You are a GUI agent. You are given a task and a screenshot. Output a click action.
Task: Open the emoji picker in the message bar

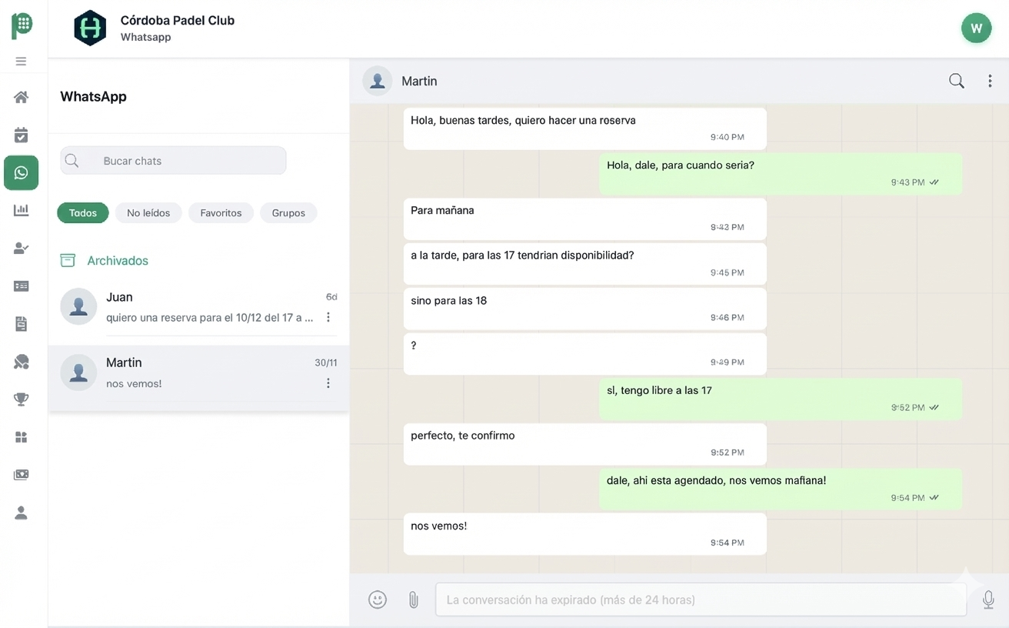point(377,599)
